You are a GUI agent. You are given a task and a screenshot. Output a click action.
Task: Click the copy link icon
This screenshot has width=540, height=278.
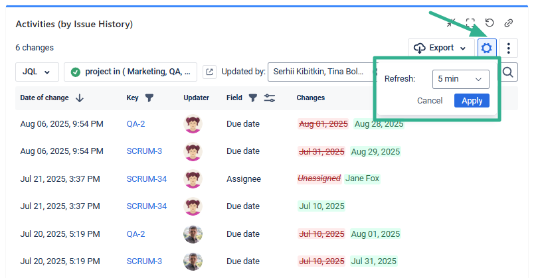[x=509, y=23]
